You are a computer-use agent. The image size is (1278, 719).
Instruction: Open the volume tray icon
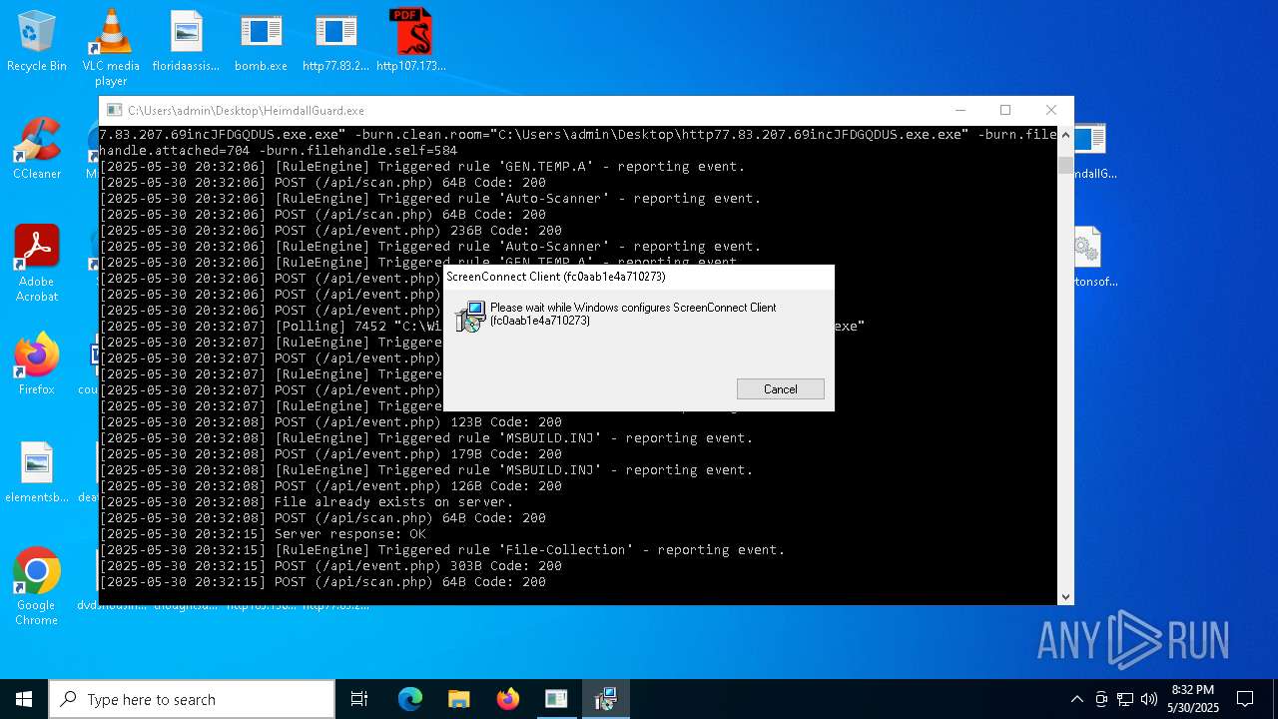click(x=1149, y=699)
